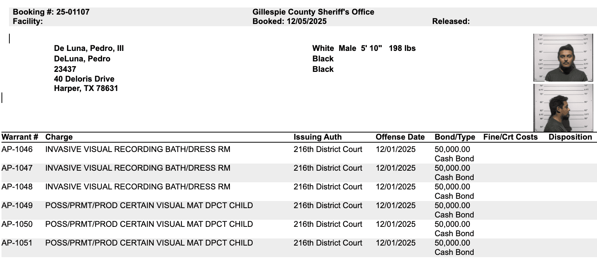This screenshot has height=274, width=597.
Task: Click the Disposition column header
Action: click(x=570, y=137)
